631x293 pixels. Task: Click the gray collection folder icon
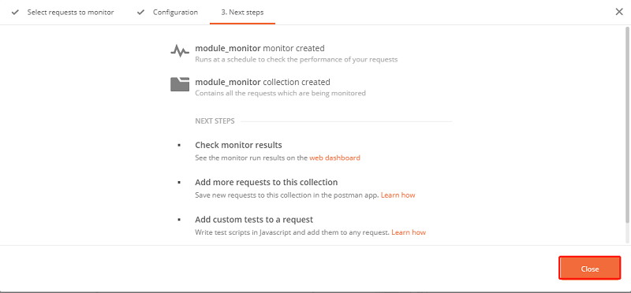[x=180, y=84]
